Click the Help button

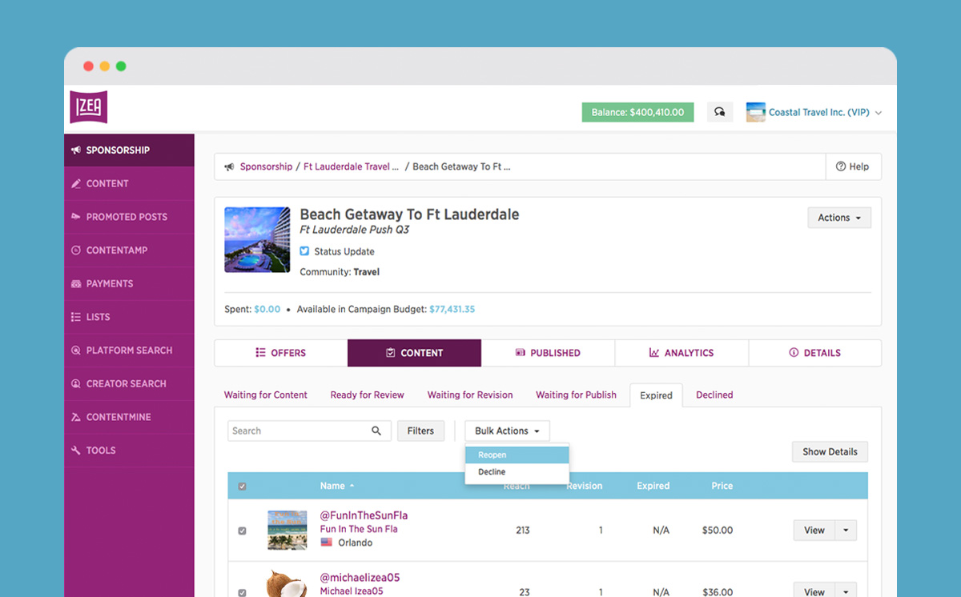[x=853, y=166]
